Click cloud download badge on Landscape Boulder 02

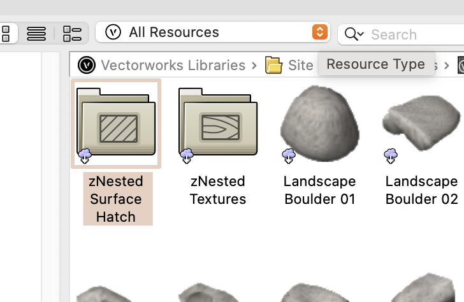391,155
